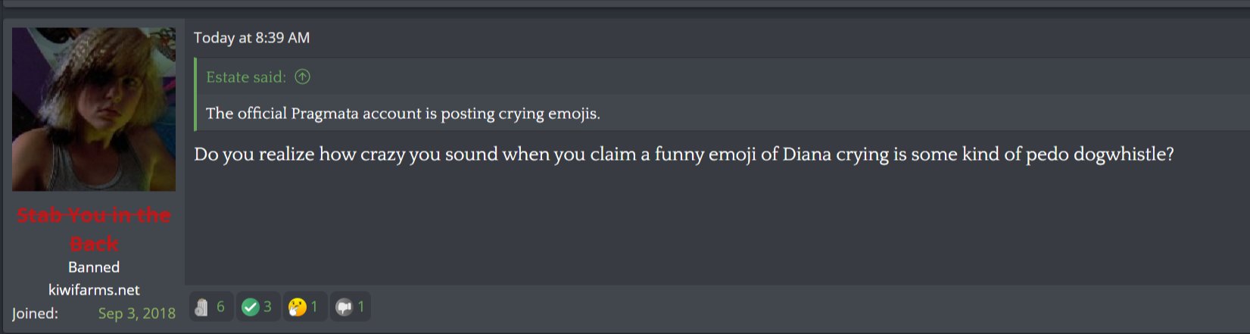1250x334 pixels.
Task: Click the trash reaction count of 6
Action: click(x=220, y=307)
